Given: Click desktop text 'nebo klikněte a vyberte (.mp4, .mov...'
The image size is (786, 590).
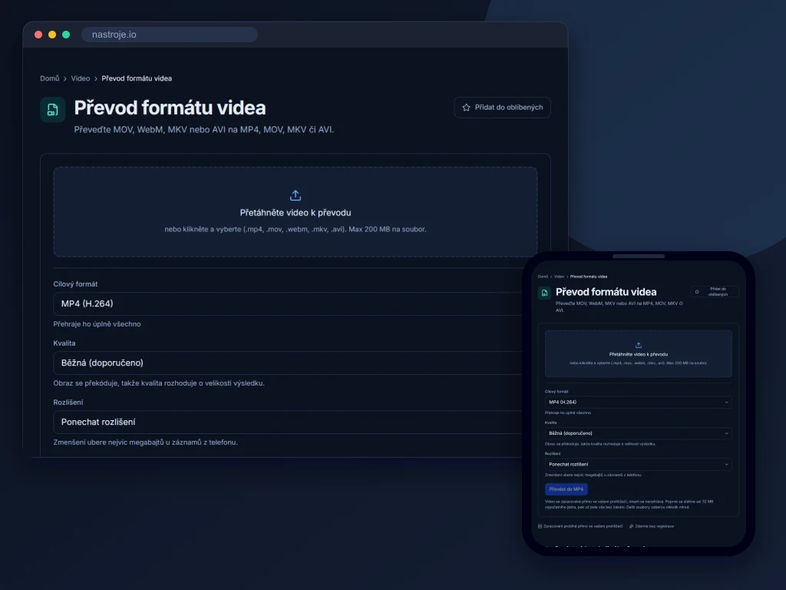Looking at the screenshot, I should [296, 229].
